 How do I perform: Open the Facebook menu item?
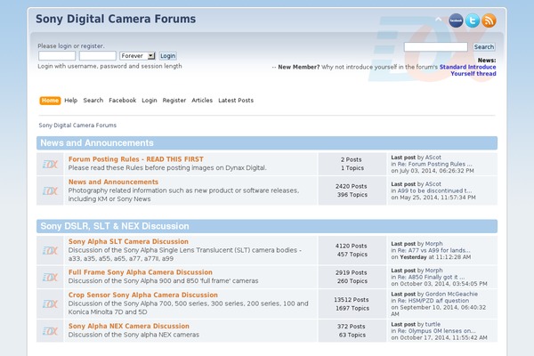[122, 101]
